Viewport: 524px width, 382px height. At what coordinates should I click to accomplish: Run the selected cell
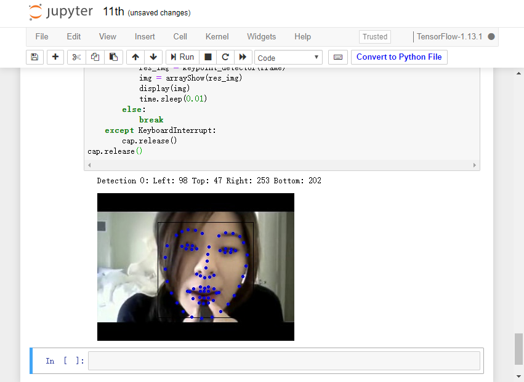click(182, 57)
